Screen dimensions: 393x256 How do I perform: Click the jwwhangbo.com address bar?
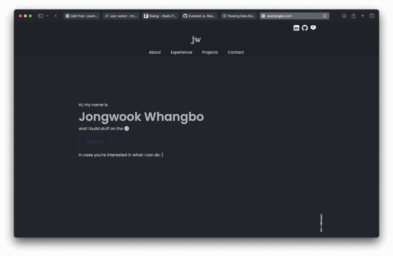294,16
